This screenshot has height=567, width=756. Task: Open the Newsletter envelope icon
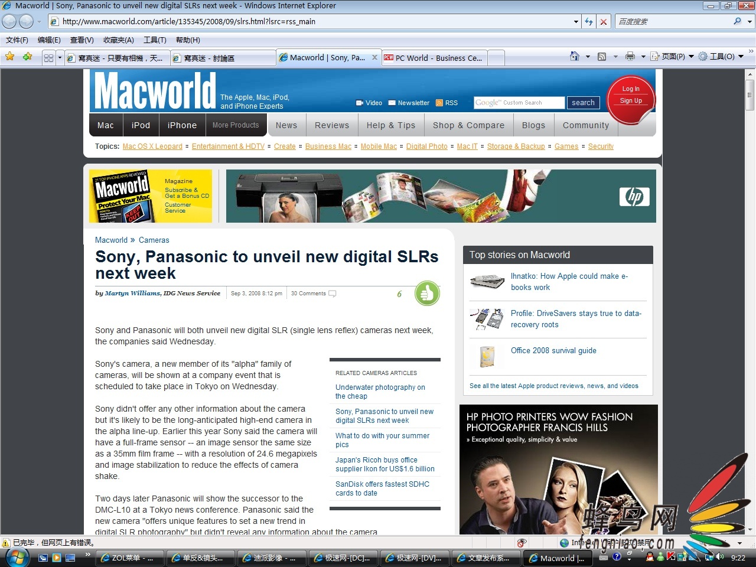pyautogui.click(x=392, y=103)
